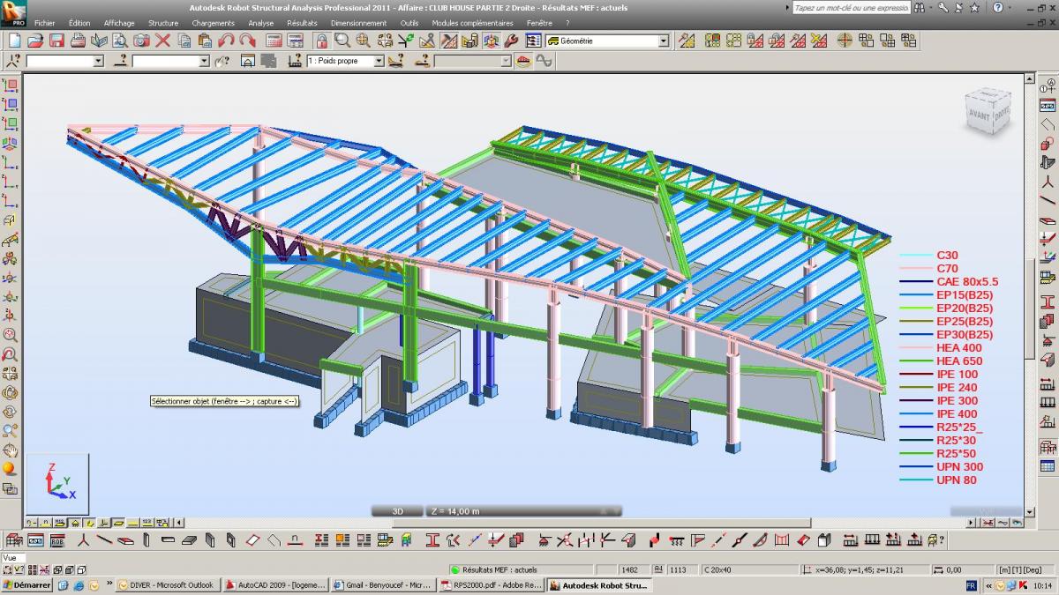Open the Structure menu
This screenshot has height=595, width=1059.
[x=162, y=23]
